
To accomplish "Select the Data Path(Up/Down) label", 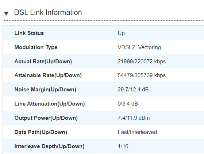I will 41,132.
